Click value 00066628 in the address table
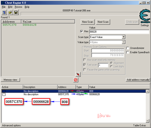Image resolution: width=151 pixels, height=128 pixels. [94, 94]
